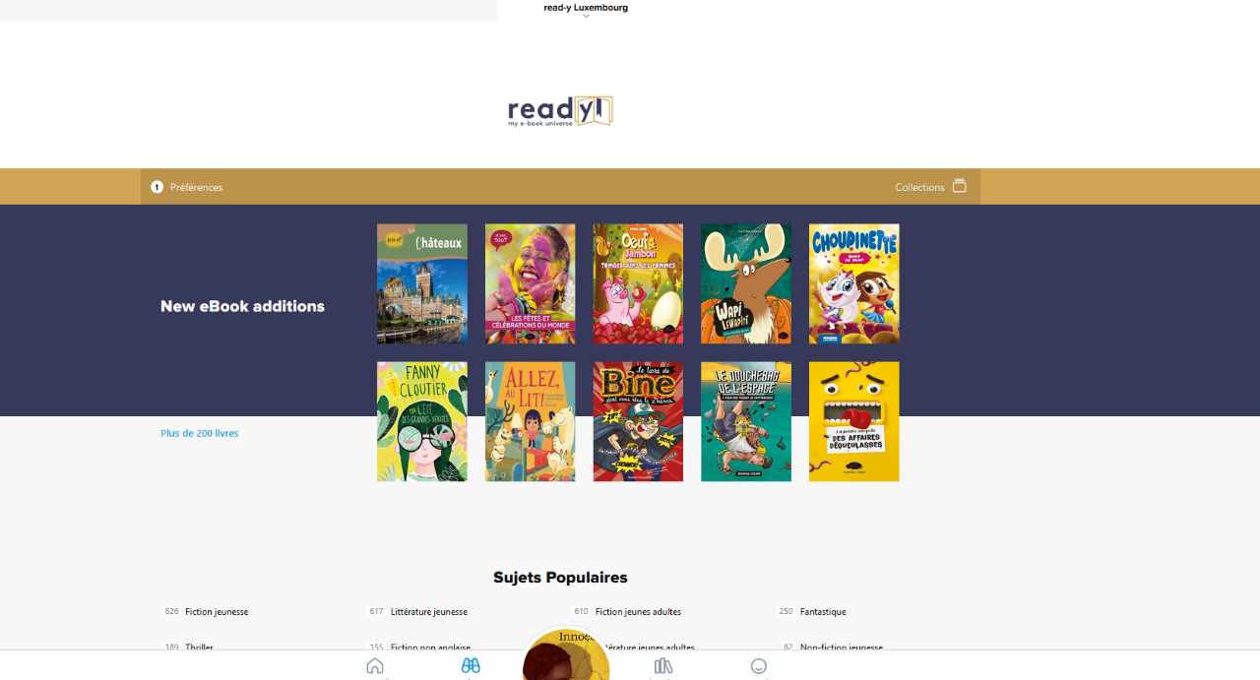
Task: Open Le livre de Bine cover
Action: click(x=638, y=421)
